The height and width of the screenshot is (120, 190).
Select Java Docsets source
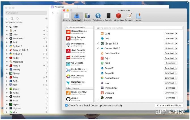(x=79, y=51)
